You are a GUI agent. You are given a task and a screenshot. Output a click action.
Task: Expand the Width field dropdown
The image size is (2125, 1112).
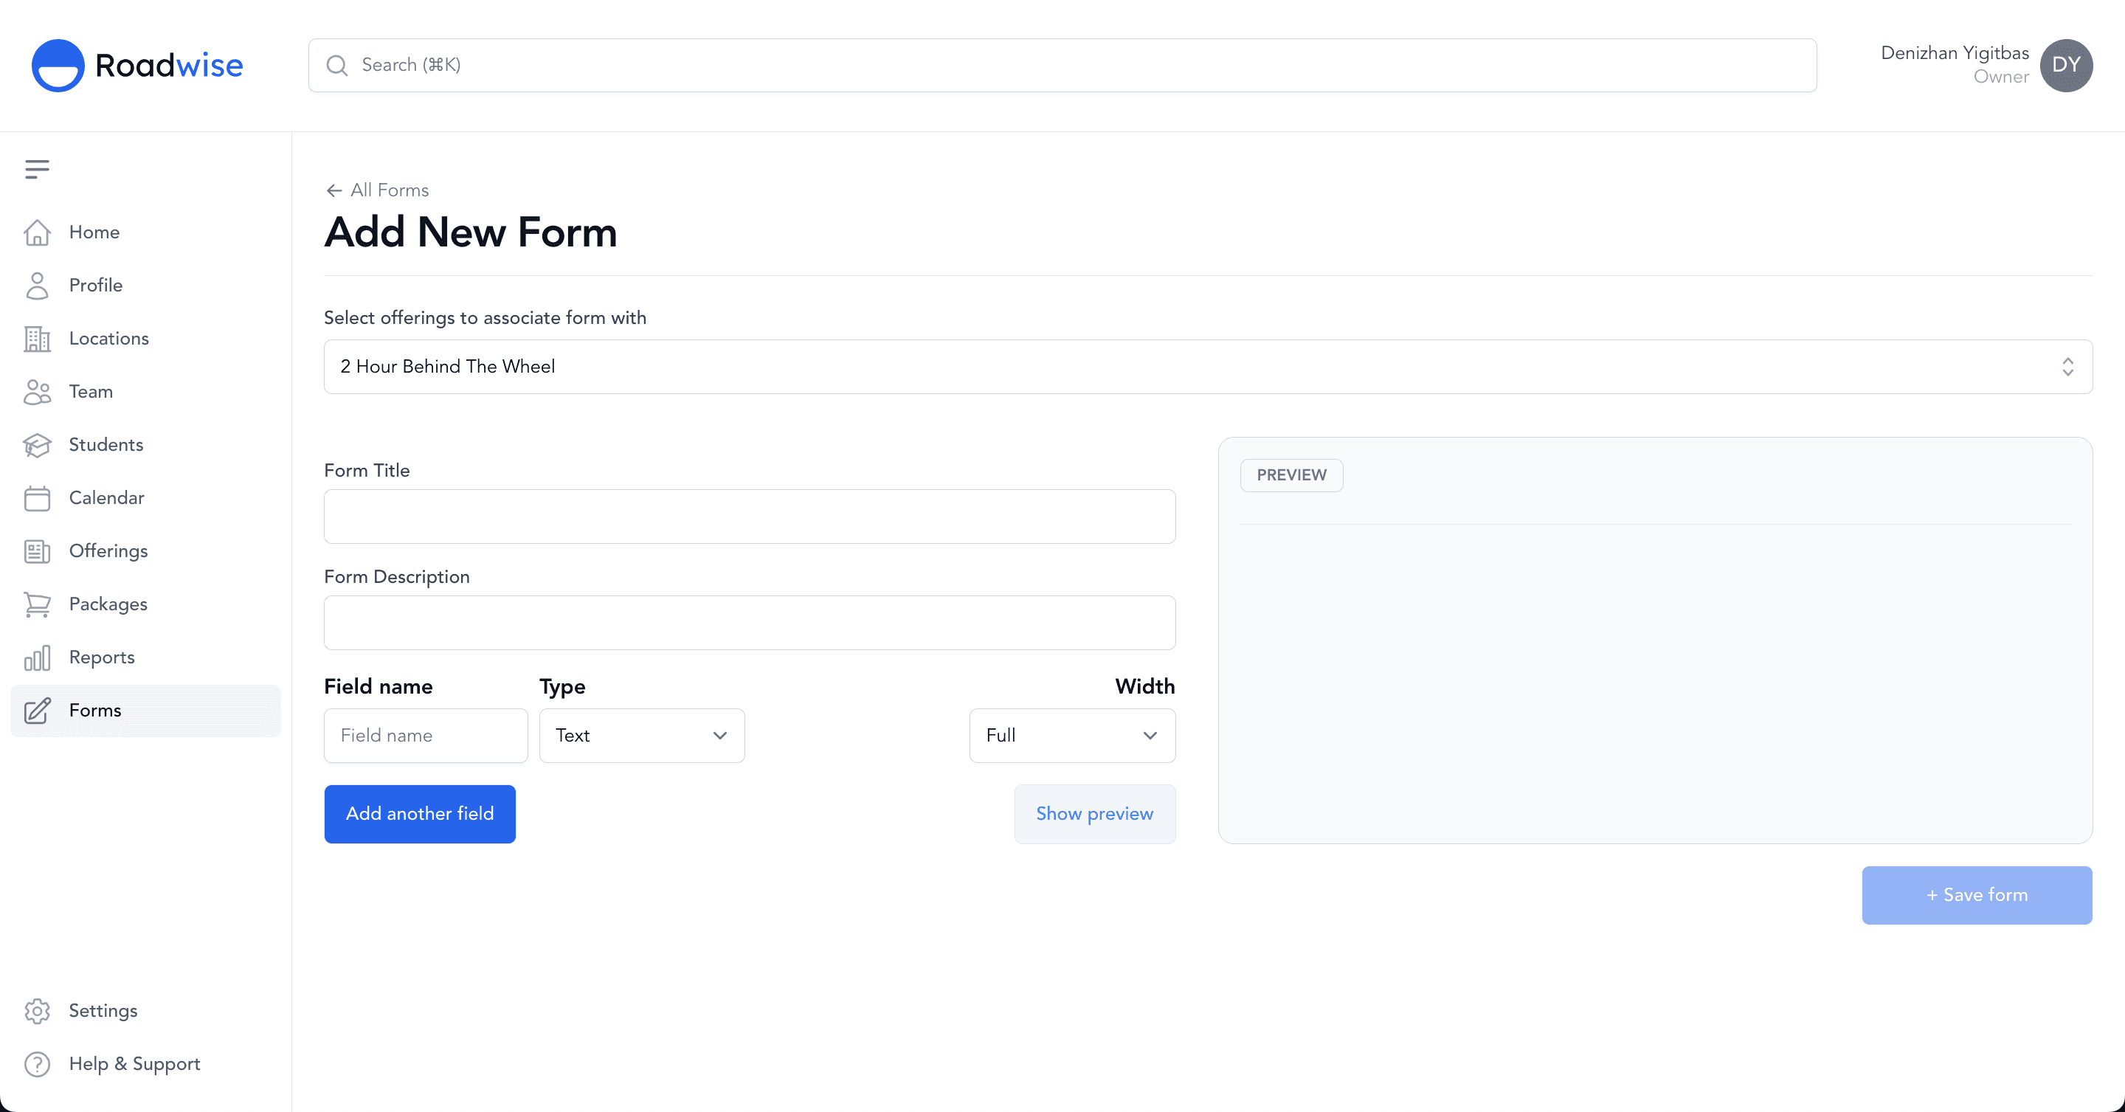1071,734
